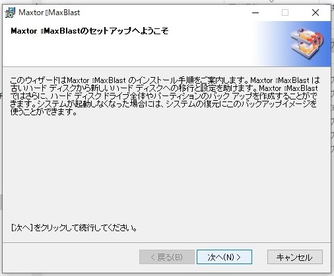The width and height of the screenshot is (334, 276).
Task: Close the MaxBlast setup window with X
Action: [316, 13]
